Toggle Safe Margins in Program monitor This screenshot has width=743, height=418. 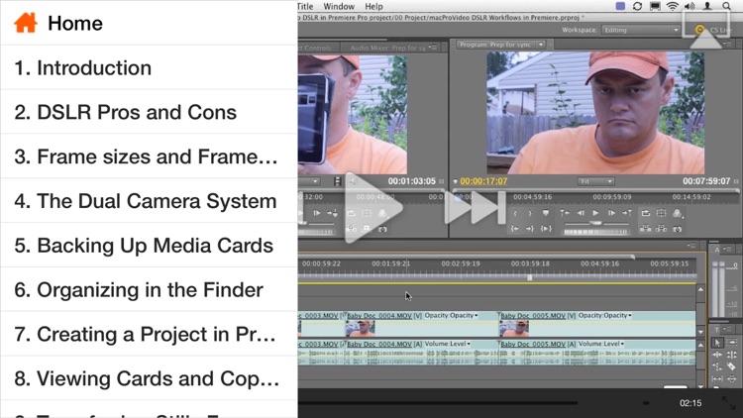pos(662,213)
